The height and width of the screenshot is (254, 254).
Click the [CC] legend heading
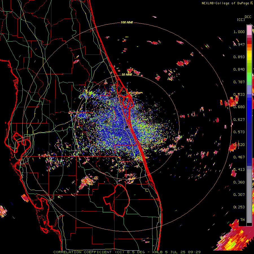tap(241, 20)
